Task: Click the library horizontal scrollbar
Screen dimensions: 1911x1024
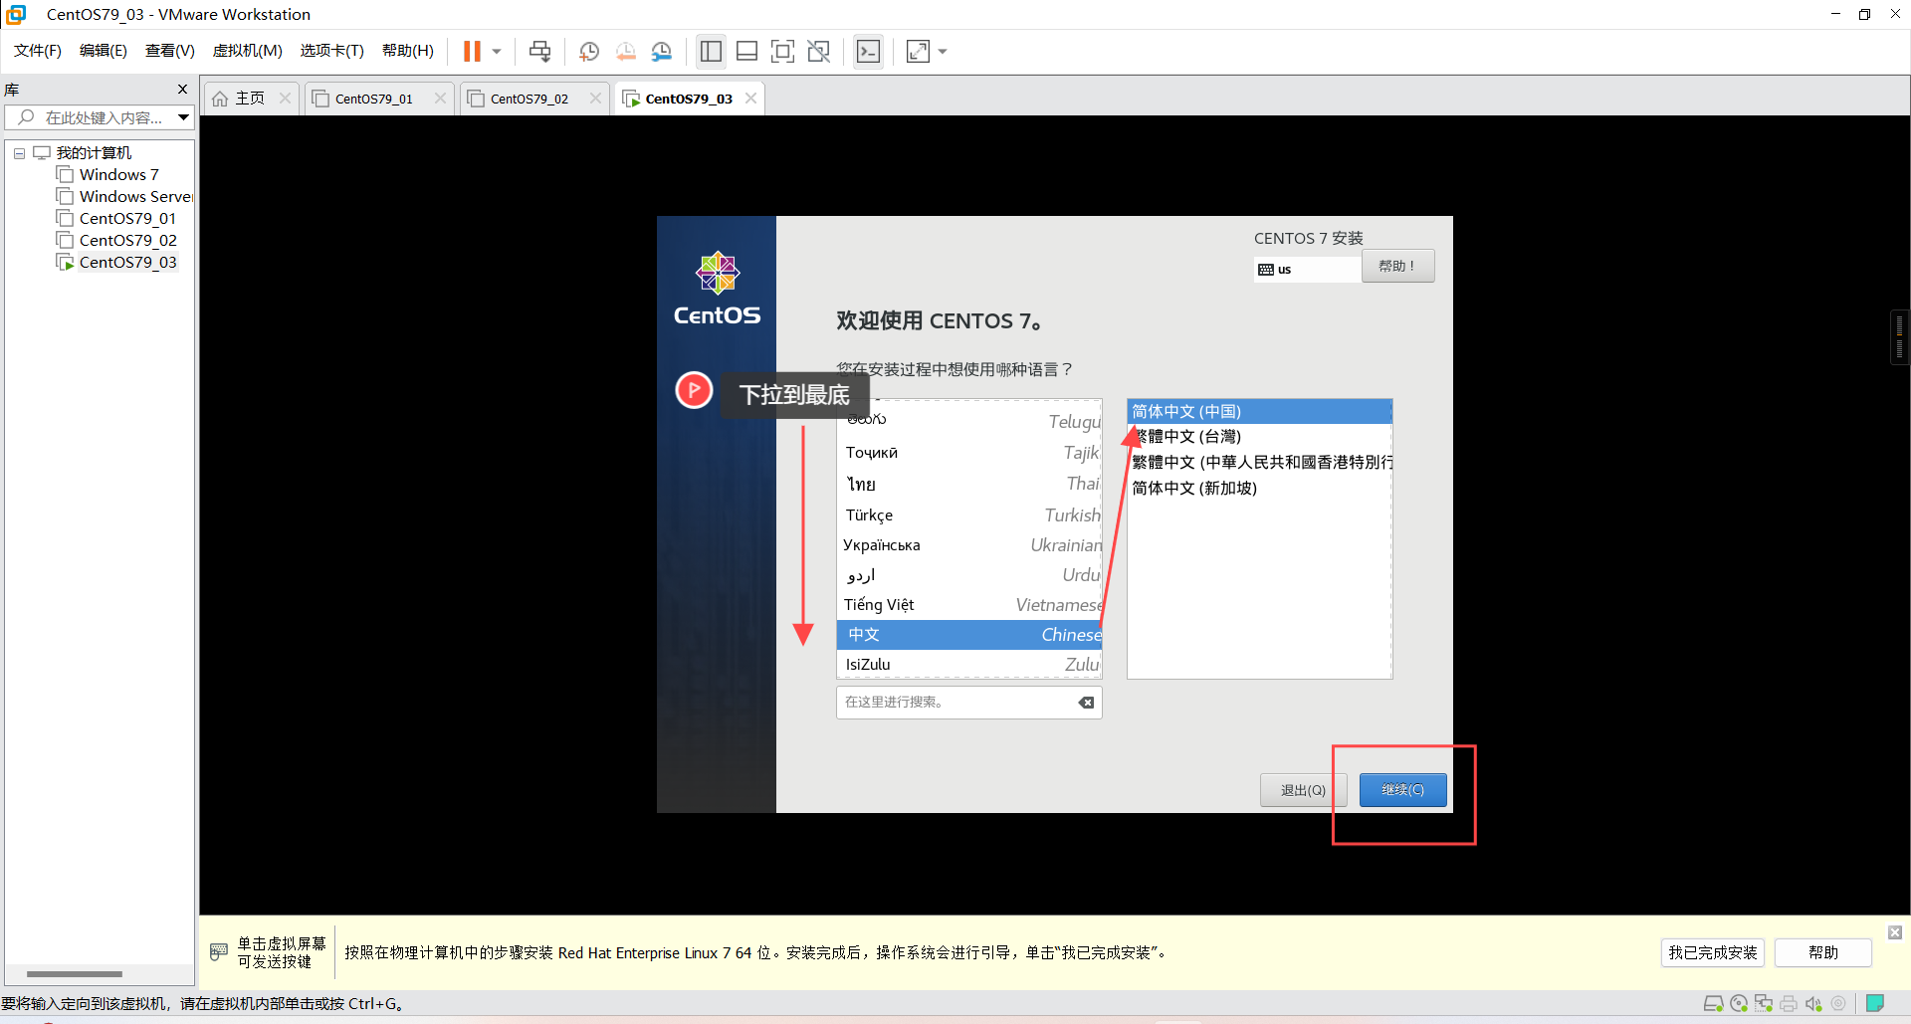Action: (x=75, y=974)
